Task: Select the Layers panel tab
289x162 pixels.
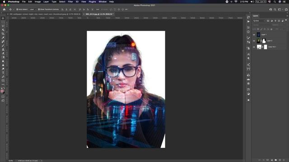Action: coord(256,16)
